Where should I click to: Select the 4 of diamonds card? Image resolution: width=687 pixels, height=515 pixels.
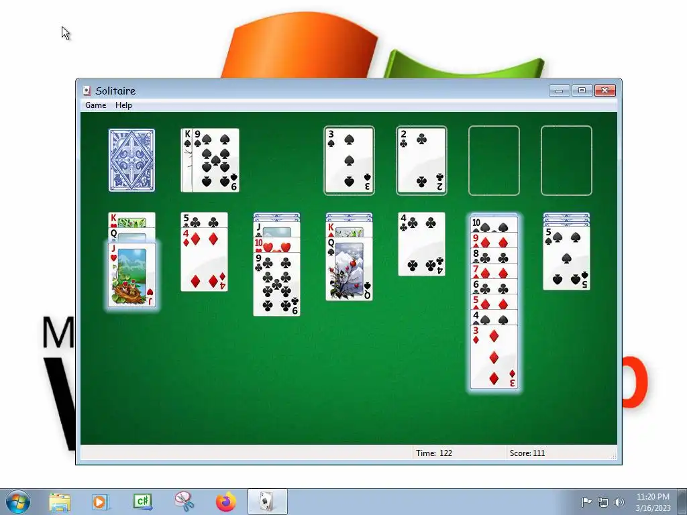tap(204, 260)
